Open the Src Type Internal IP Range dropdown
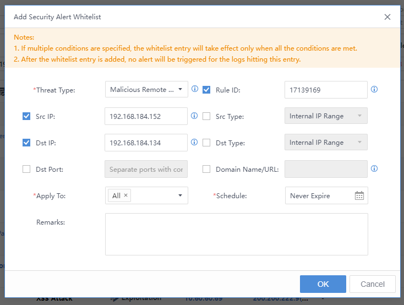The image size is (404, 305). [326, 116]
